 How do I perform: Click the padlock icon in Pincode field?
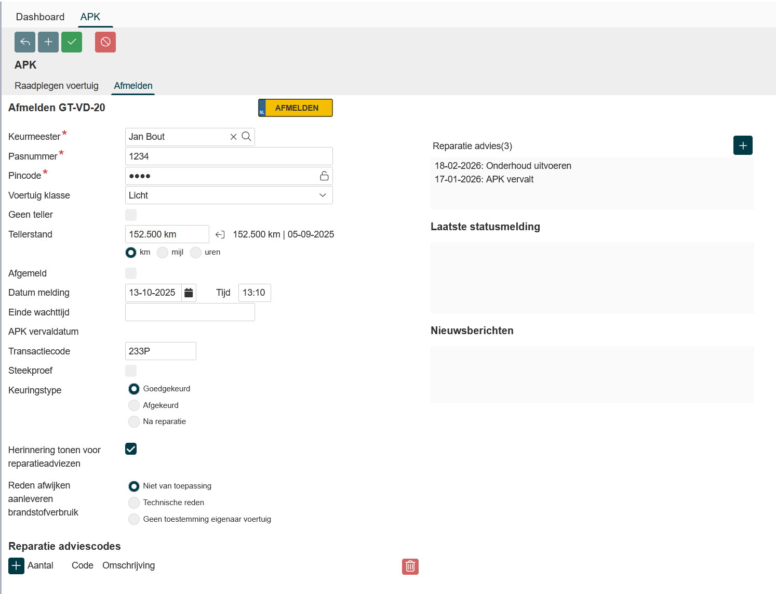324,176
